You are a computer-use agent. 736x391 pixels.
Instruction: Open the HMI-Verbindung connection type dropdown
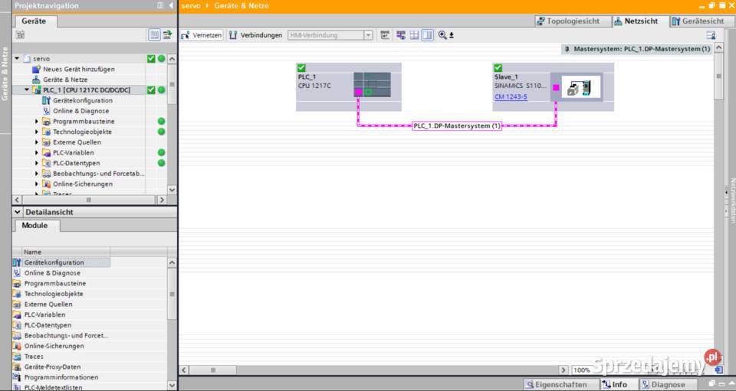[368, 35]
